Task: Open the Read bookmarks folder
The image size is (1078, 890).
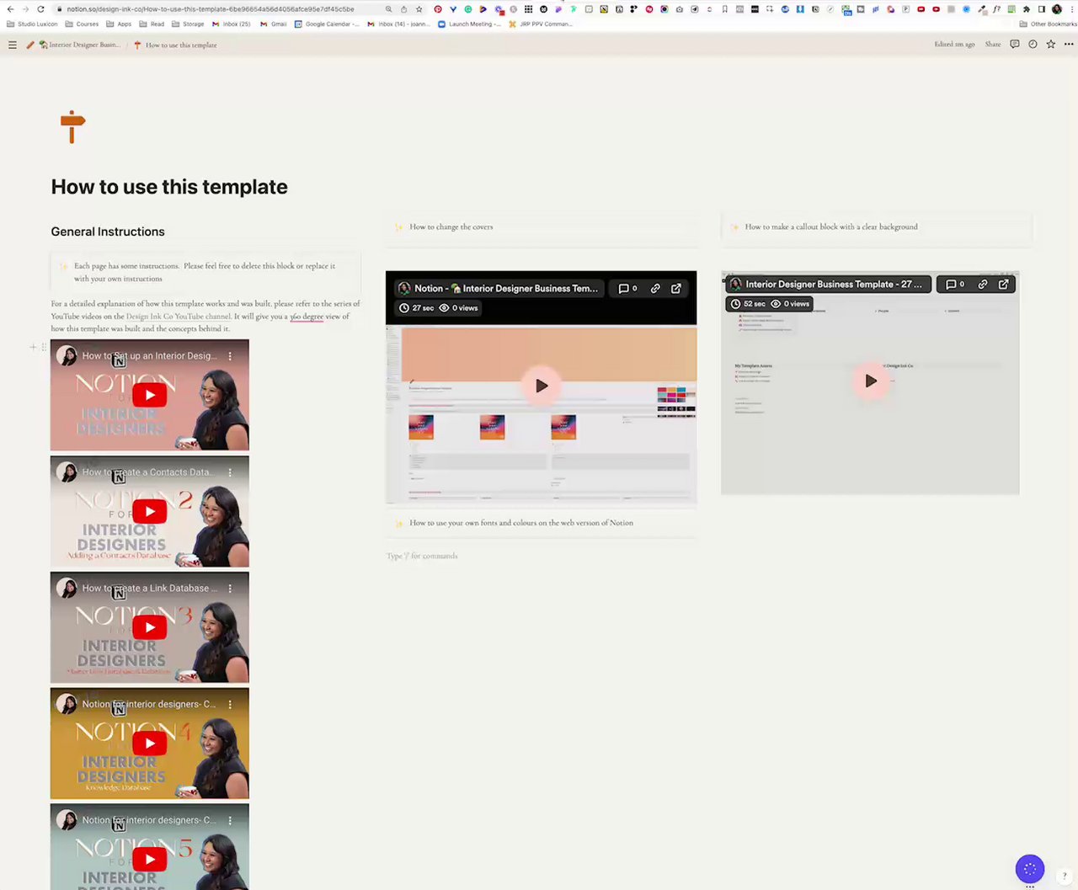Action: click(152, 24)
